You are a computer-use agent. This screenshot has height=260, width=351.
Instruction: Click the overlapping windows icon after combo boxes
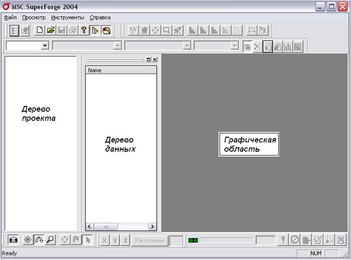click(x=247, y=47)
